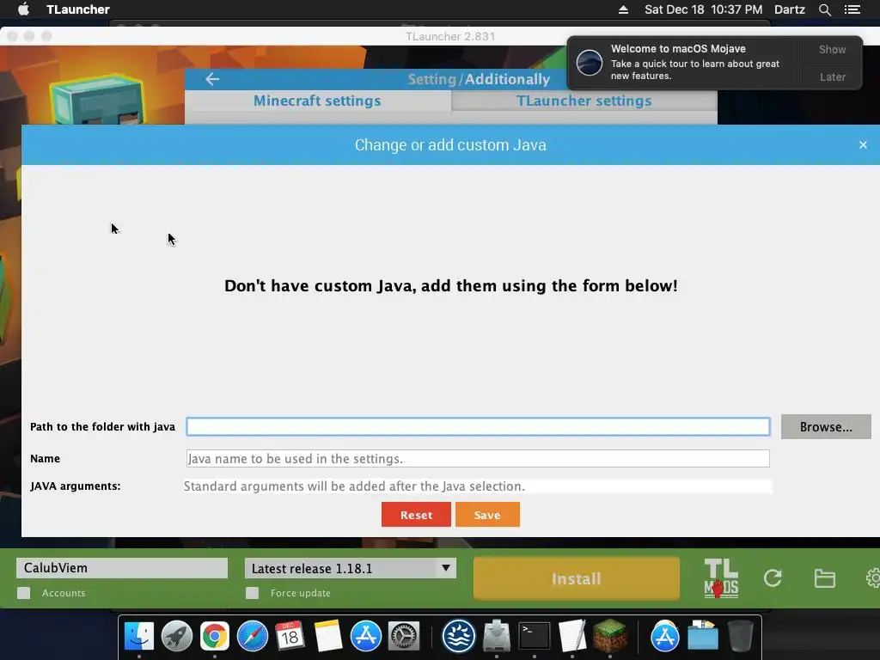The image size is (880, 660).
Task: Click the eject icon in menu bar
Action: point(623,9)
